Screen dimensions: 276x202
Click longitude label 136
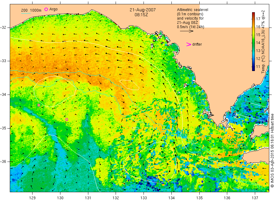(x=227, y=198)
